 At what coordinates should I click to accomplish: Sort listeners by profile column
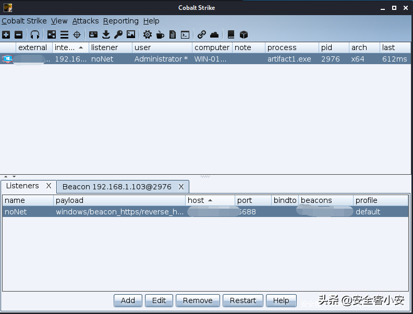coord(381,200)
